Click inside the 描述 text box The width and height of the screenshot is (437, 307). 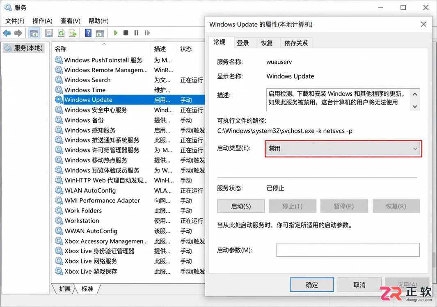click(338, 100)
